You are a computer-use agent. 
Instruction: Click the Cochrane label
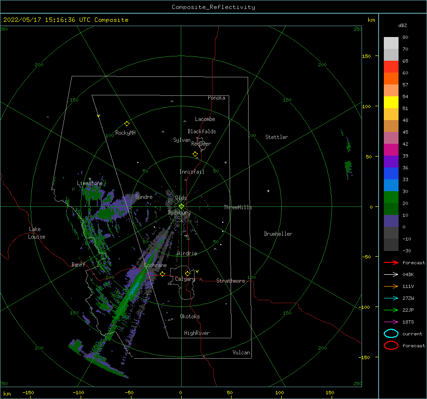155,265
